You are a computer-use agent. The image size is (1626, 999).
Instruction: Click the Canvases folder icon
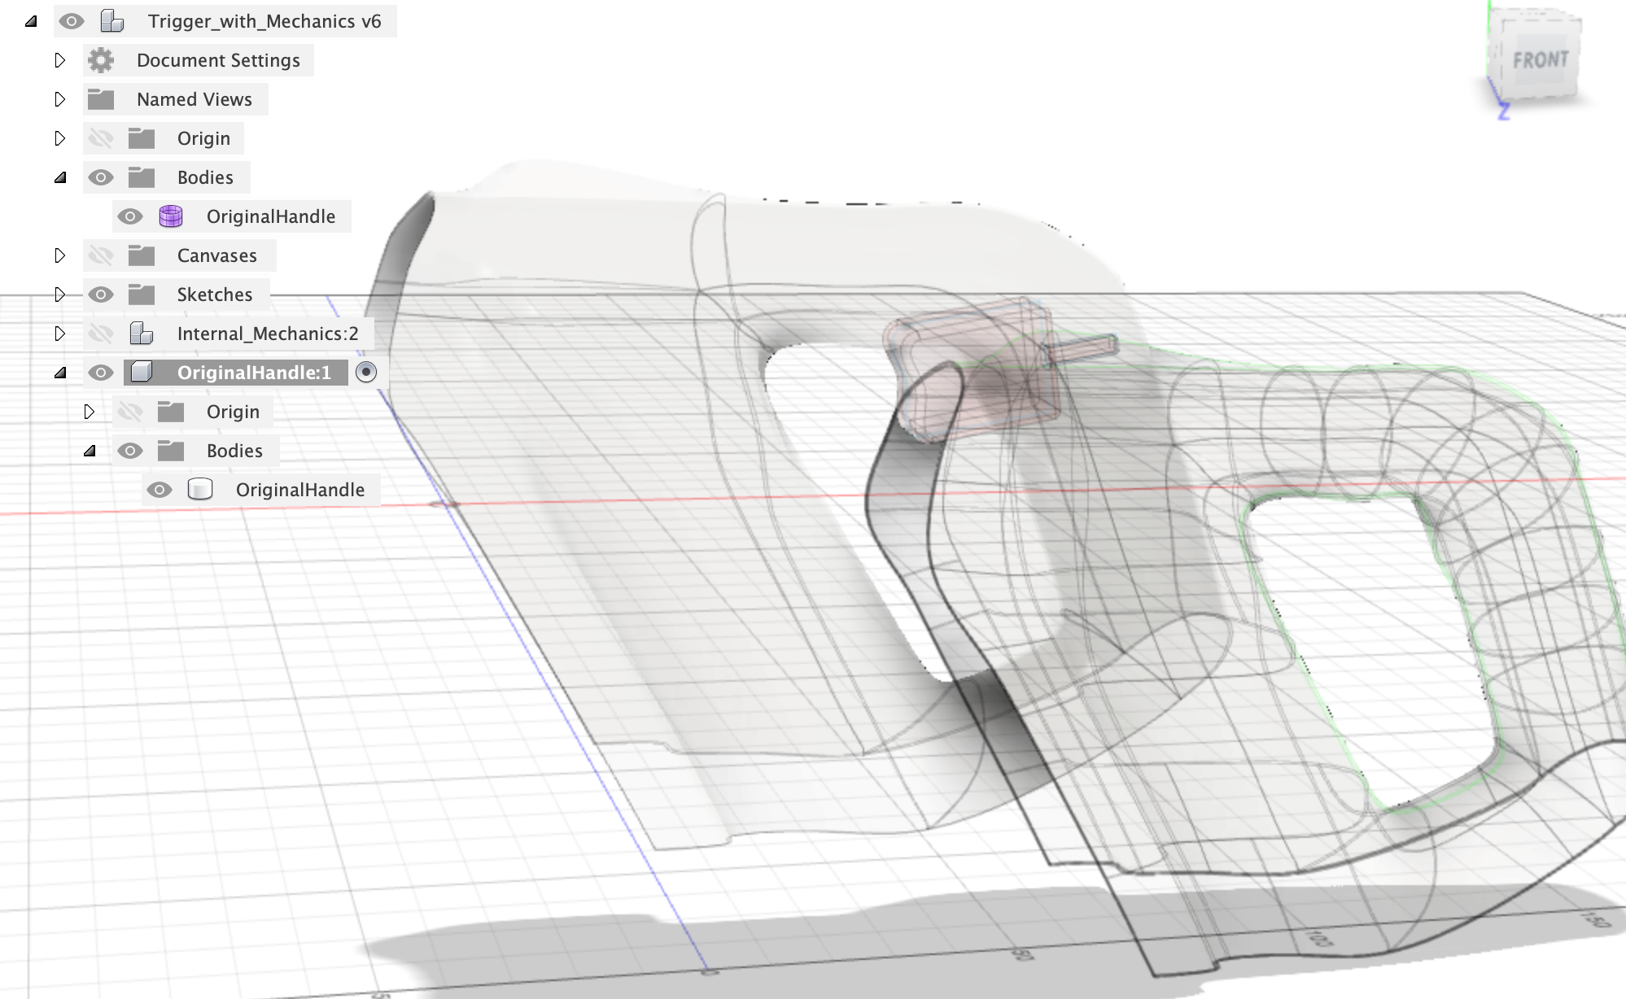click(x=142, y=255)
